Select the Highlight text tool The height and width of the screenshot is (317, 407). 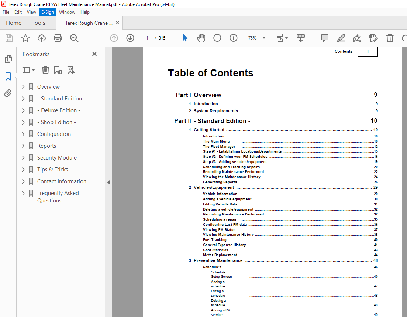(341, 38)
